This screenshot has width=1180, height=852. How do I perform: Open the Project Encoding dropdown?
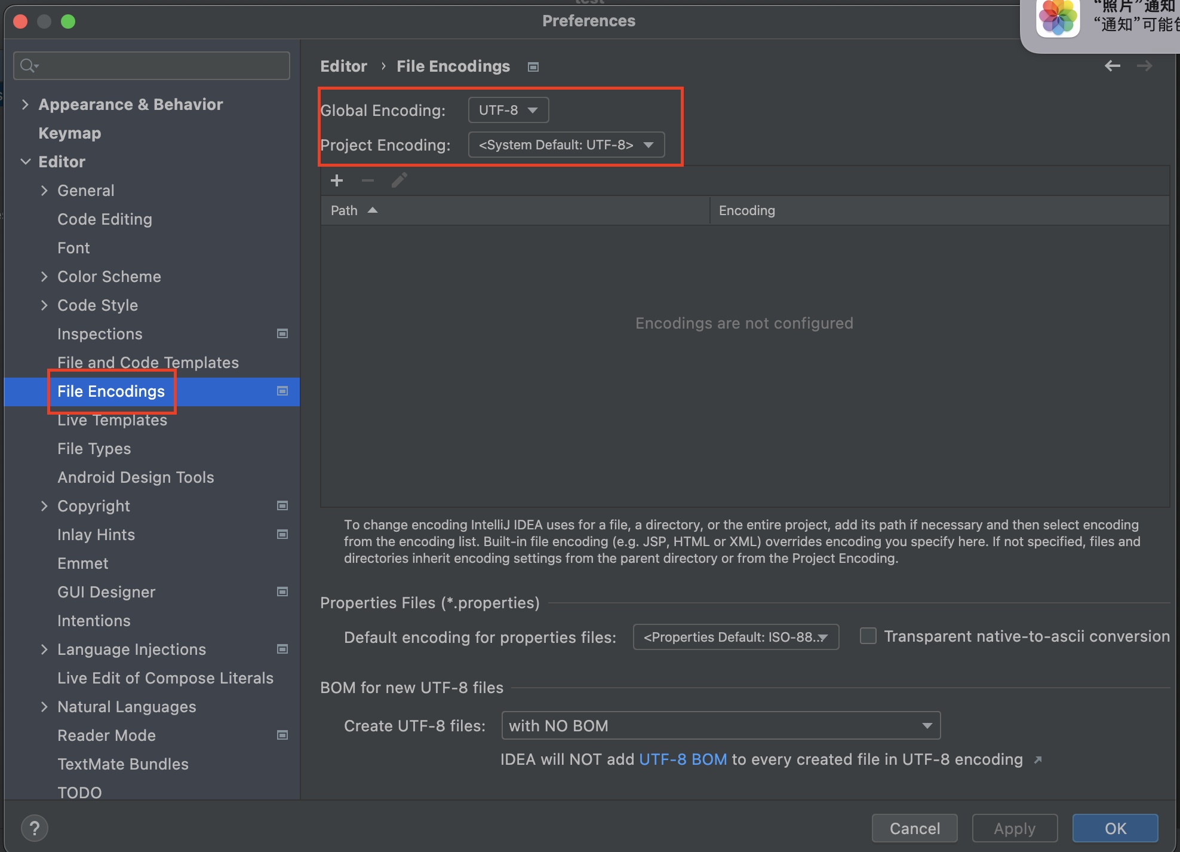(566, 145)
